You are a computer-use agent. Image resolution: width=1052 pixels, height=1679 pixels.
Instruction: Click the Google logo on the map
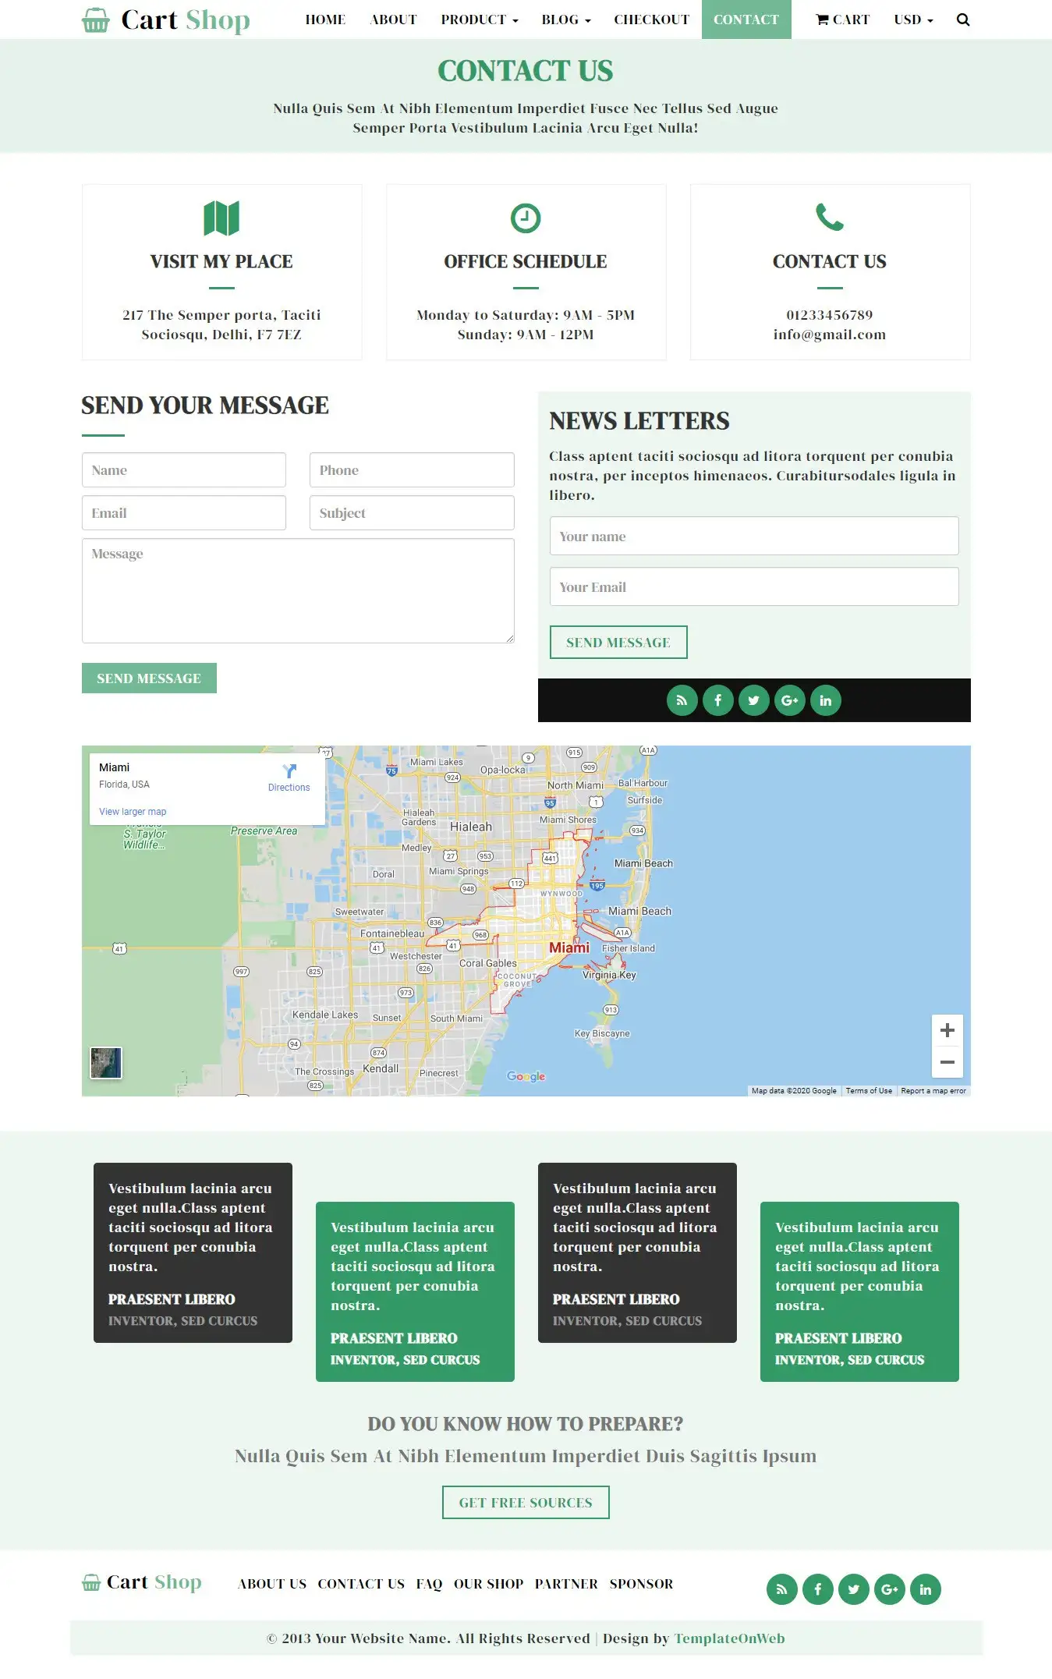point(526,1076)
